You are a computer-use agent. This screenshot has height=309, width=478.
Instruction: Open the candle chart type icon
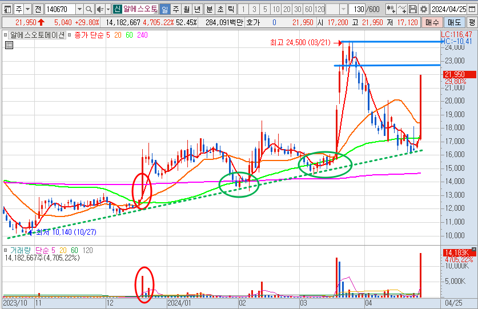coord(391,10)
